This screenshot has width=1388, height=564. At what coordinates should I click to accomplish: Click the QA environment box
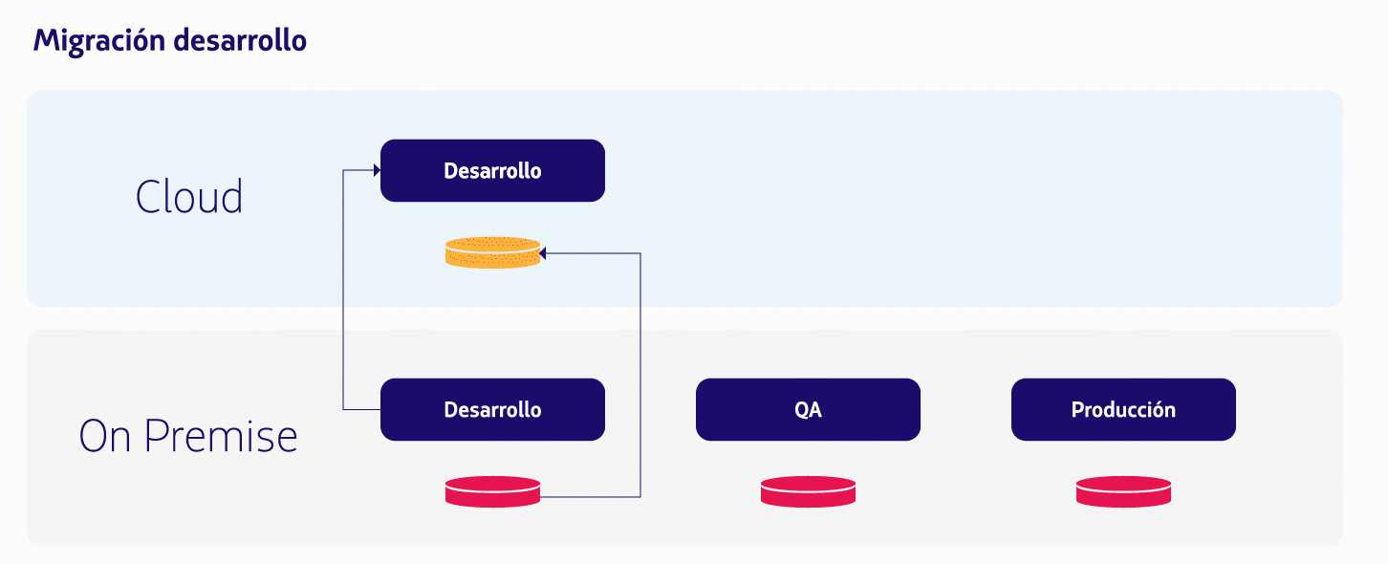pyautogui.click(x=808, y=410)
